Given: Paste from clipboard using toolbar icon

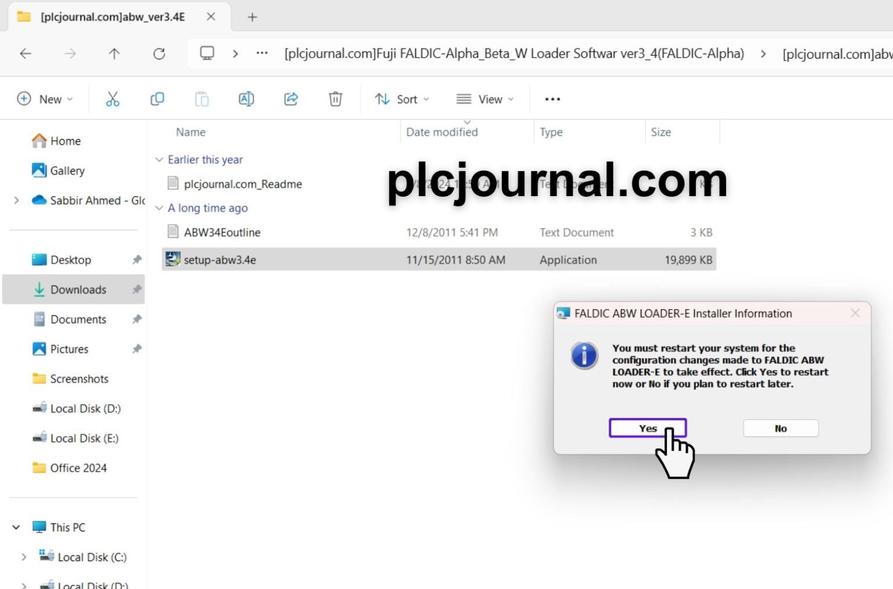Looking at the screenshot, I should (x=202, y=99).
